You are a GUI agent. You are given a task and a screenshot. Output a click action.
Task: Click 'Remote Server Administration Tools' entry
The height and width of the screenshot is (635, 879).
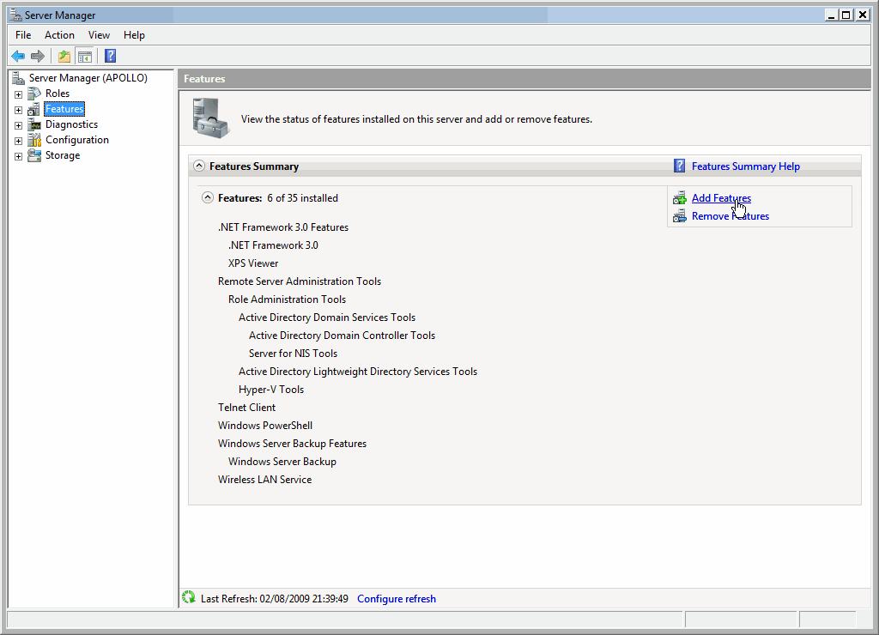click(300, 281)
